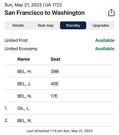
Task: Tap the share icon
Action: coord(112,13)
